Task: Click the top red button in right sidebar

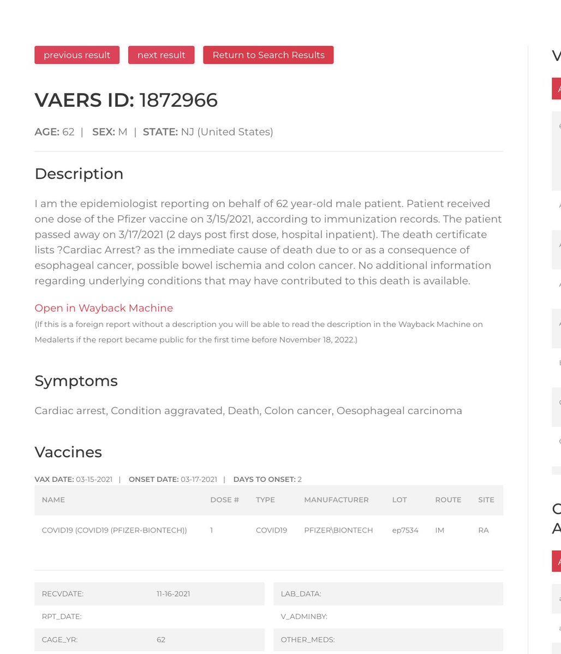Action: click(557, 89)
